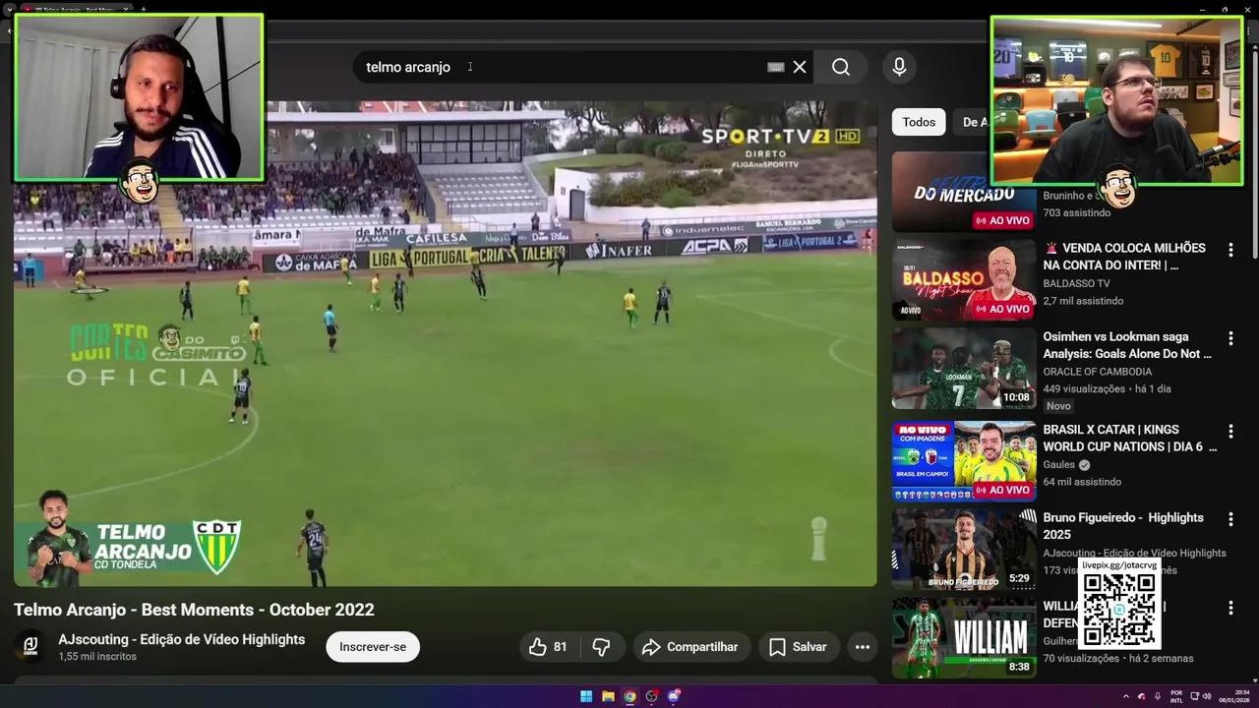Open the Bruno Figueiredo 5:29 thumbnail
Image resolution: width=1259 pixels, height=708 pixels.
pyautogui.click(x=964, y=550)
